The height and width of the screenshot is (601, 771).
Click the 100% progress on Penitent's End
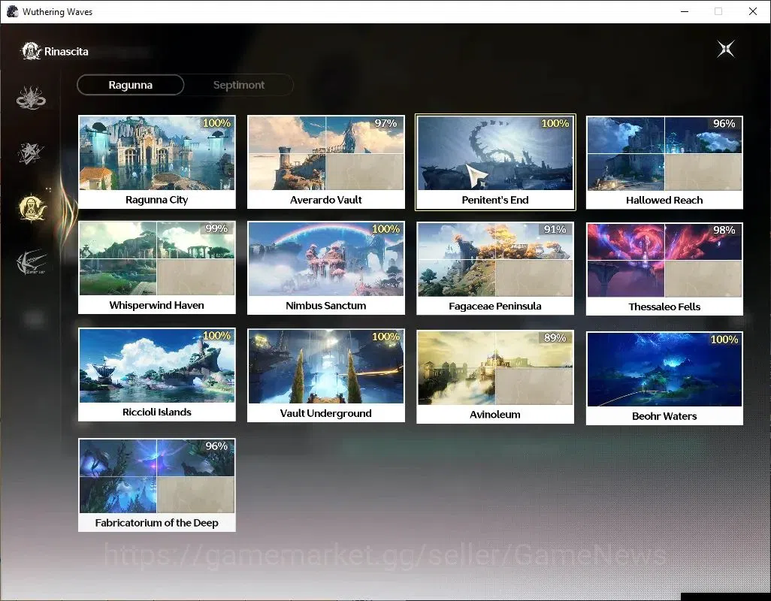point(555,123)
